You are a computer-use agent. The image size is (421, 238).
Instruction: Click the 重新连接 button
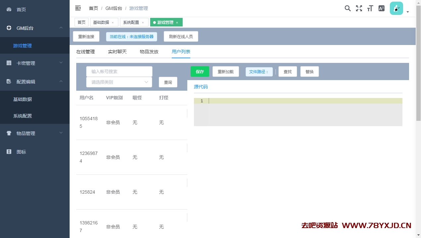tap(86, 36)
